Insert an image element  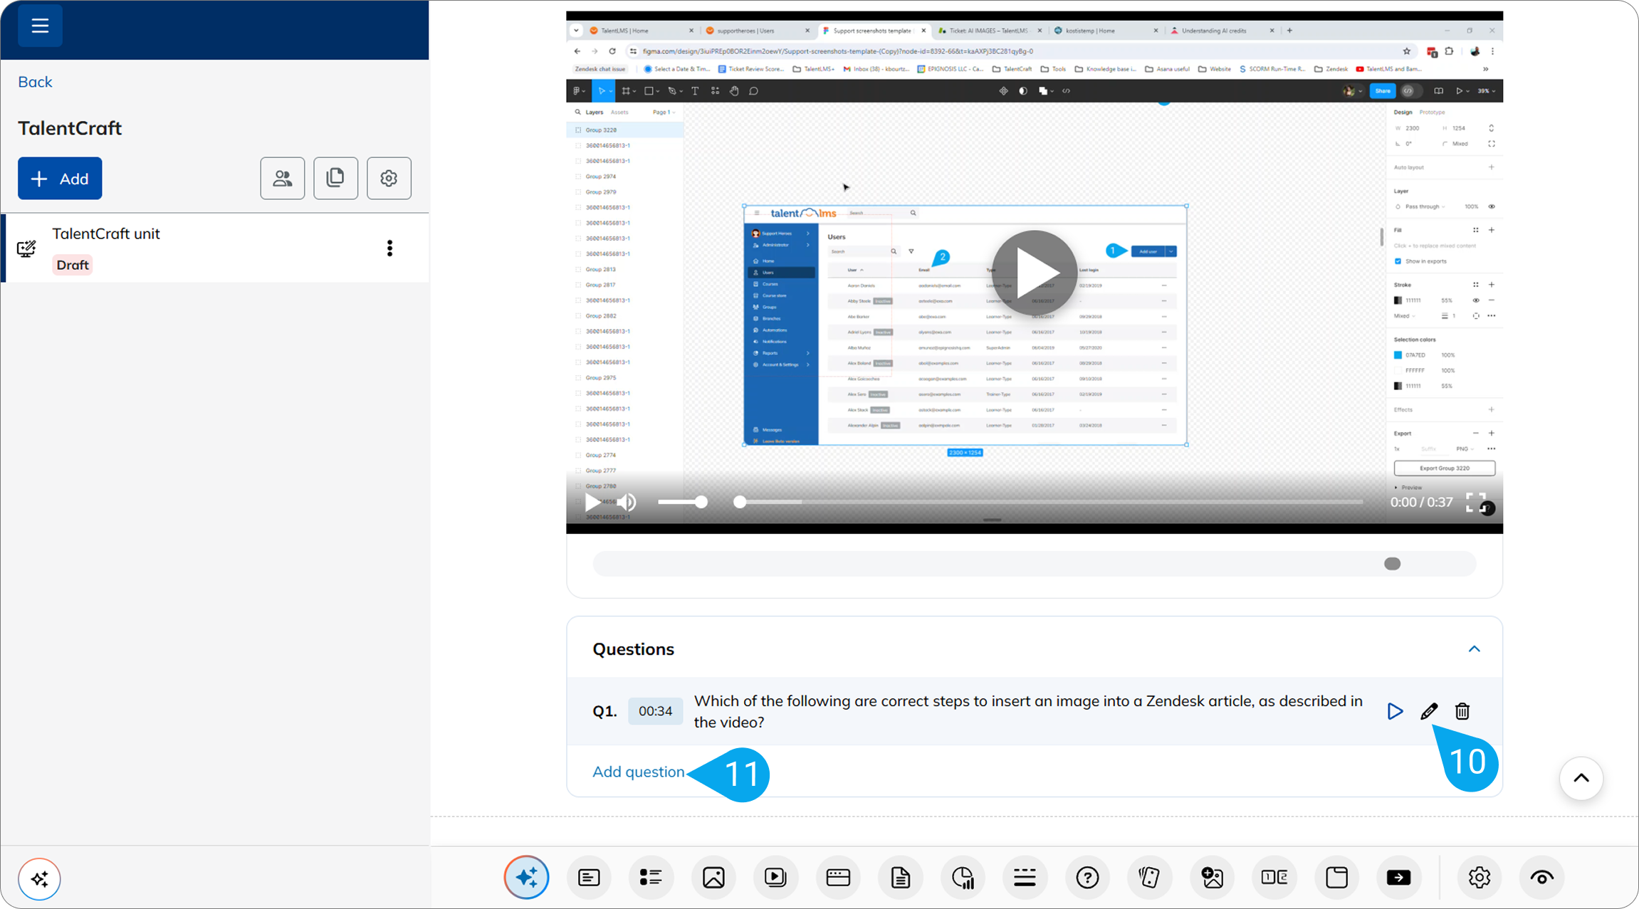[714, 878]
